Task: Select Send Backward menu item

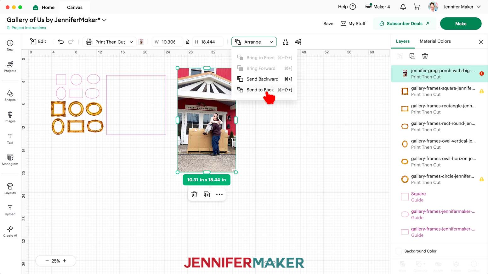Action: tap(264, 79)
